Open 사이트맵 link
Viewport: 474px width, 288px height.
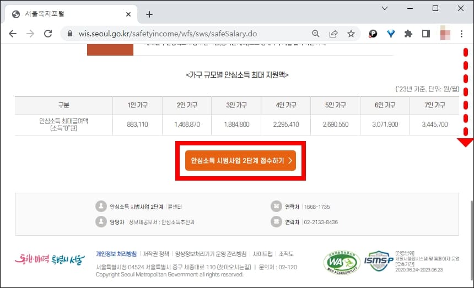coord(263,254)
